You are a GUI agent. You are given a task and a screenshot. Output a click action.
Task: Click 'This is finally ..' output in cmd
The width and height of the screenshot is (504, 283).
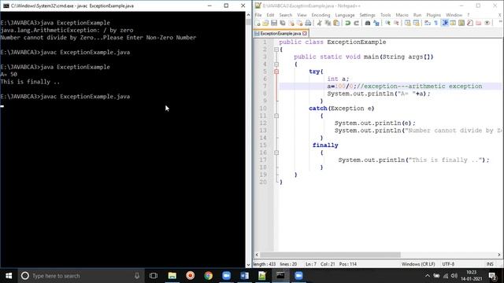(x=30, y=82)
